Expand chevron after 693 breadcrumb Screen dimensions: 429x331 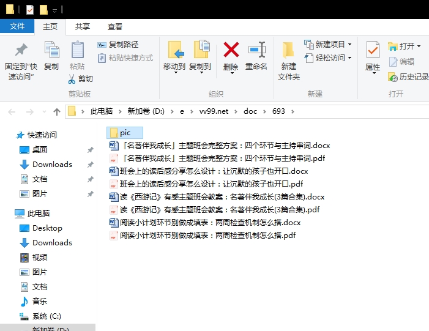click(293, 111)
